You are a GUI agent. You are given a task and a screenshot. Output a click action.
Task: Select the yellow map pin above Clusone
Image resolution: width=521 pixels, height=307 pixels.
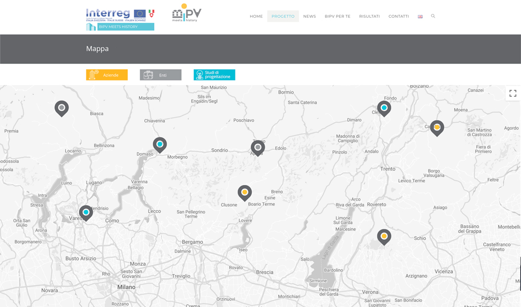pos(244,193)
